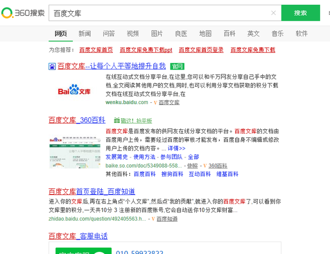
Task: Click the V icon before 百度知道
Action: 153,219
